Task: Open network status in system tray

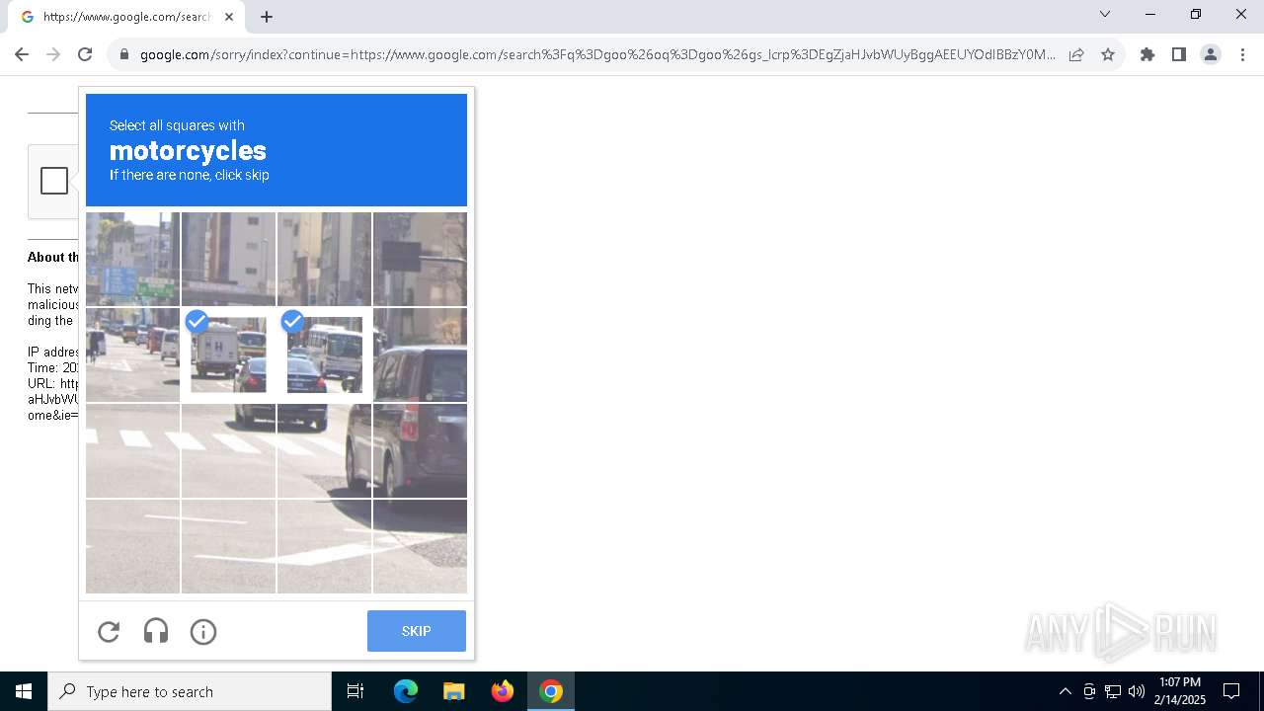Action: pyautogui.click(x=1113, y=691)
